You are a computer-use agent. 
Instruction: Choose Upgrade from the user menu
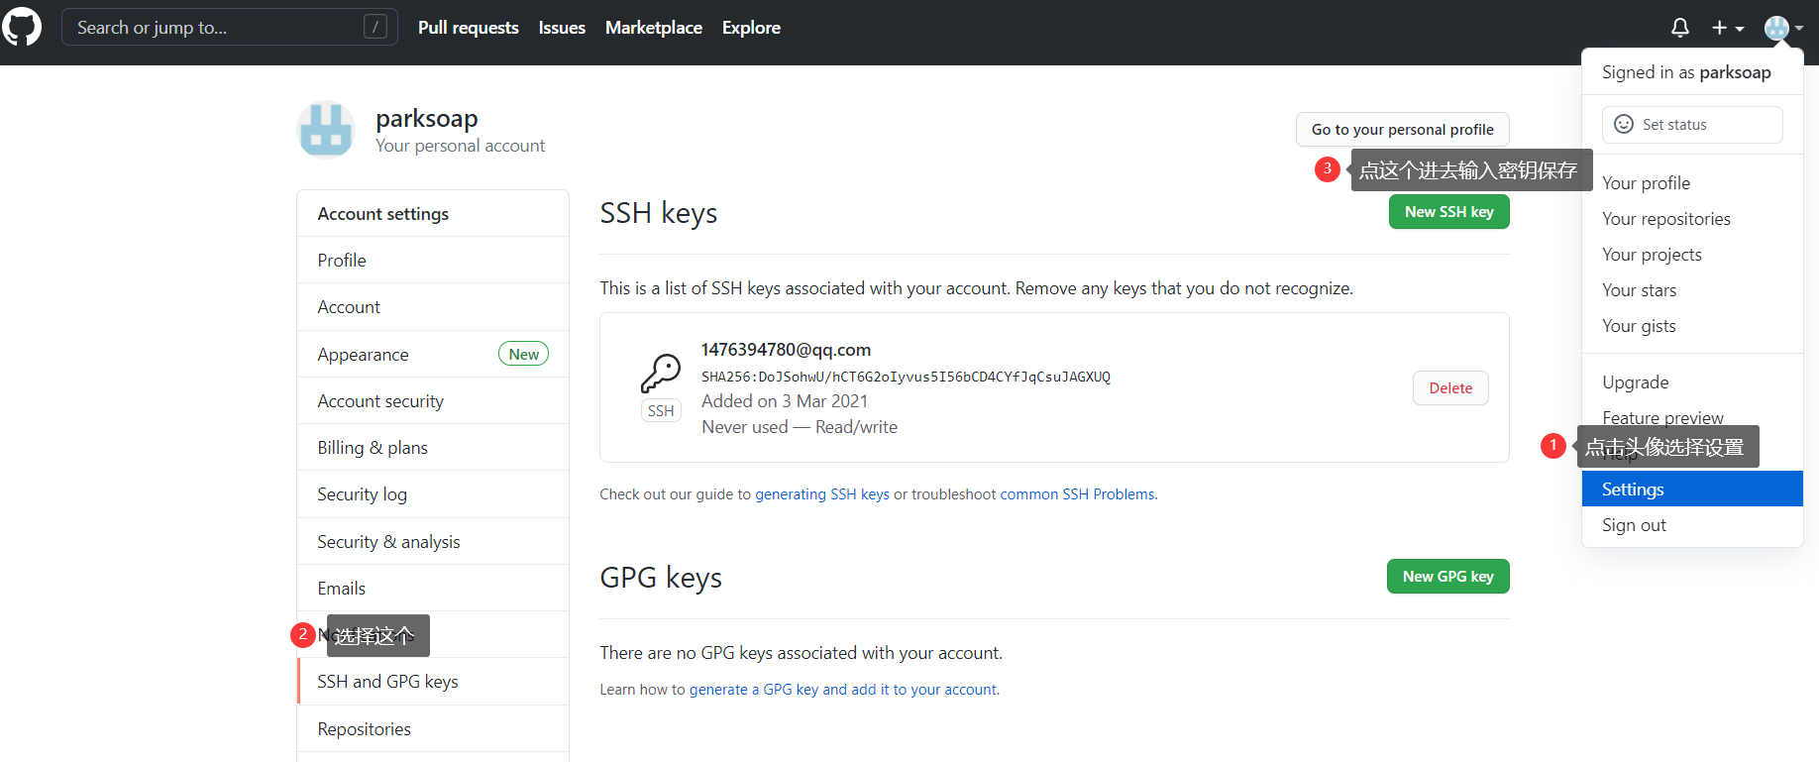[x=1692, y=382]
